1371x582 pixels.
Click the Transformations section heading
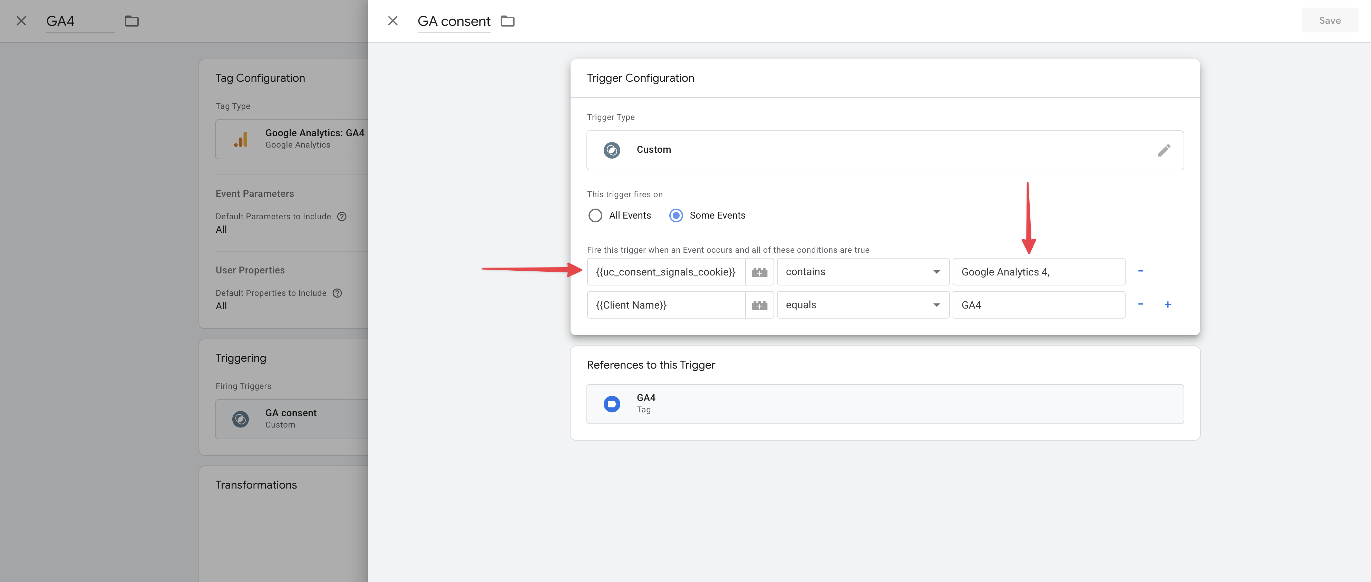[x=256, y=485]
